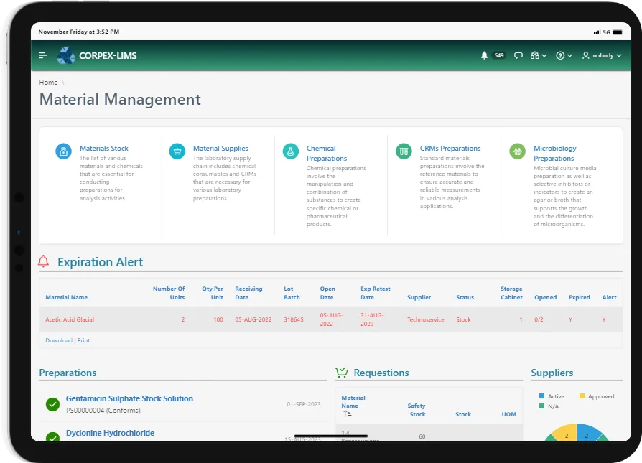Viewport: 642px width, 463px height.
Task: Click the CRMs Preparations icon
Action: [404, 151]
